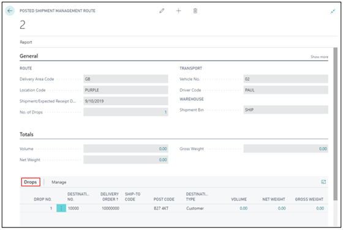Open the Report menu
The height and width of the screenshot is (230, 343).
tap(26, 42)
